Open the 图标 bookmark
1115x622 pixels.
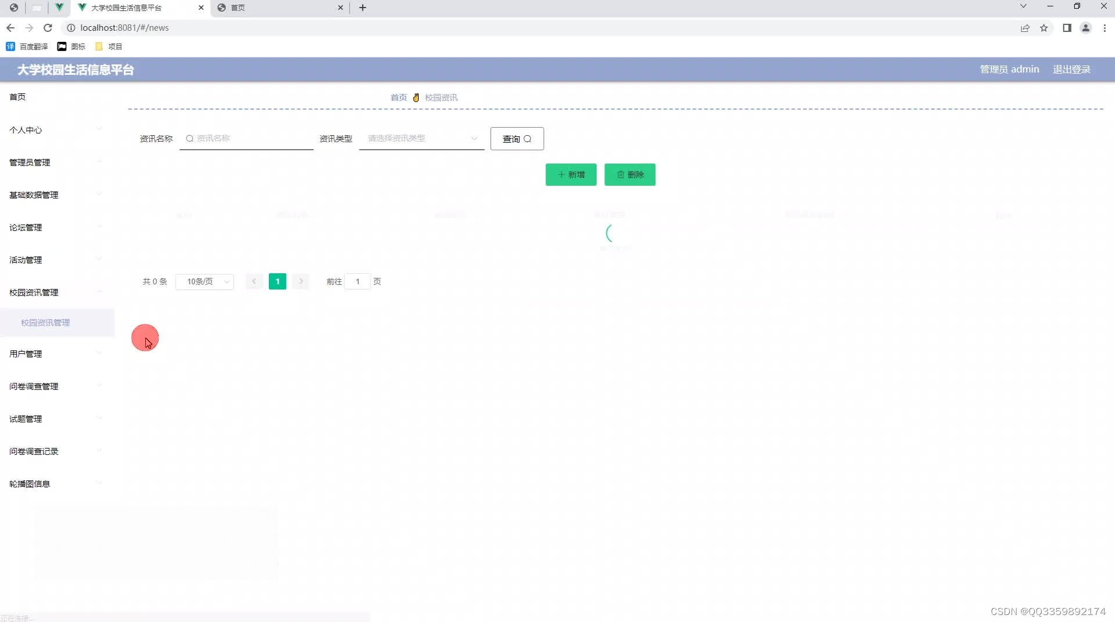(71, 46)
